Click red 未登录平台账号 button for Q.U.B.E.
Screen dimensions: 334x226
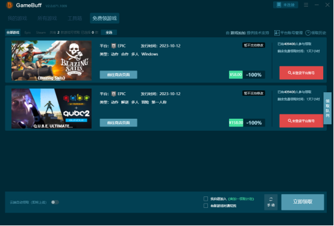click(301, 121)
